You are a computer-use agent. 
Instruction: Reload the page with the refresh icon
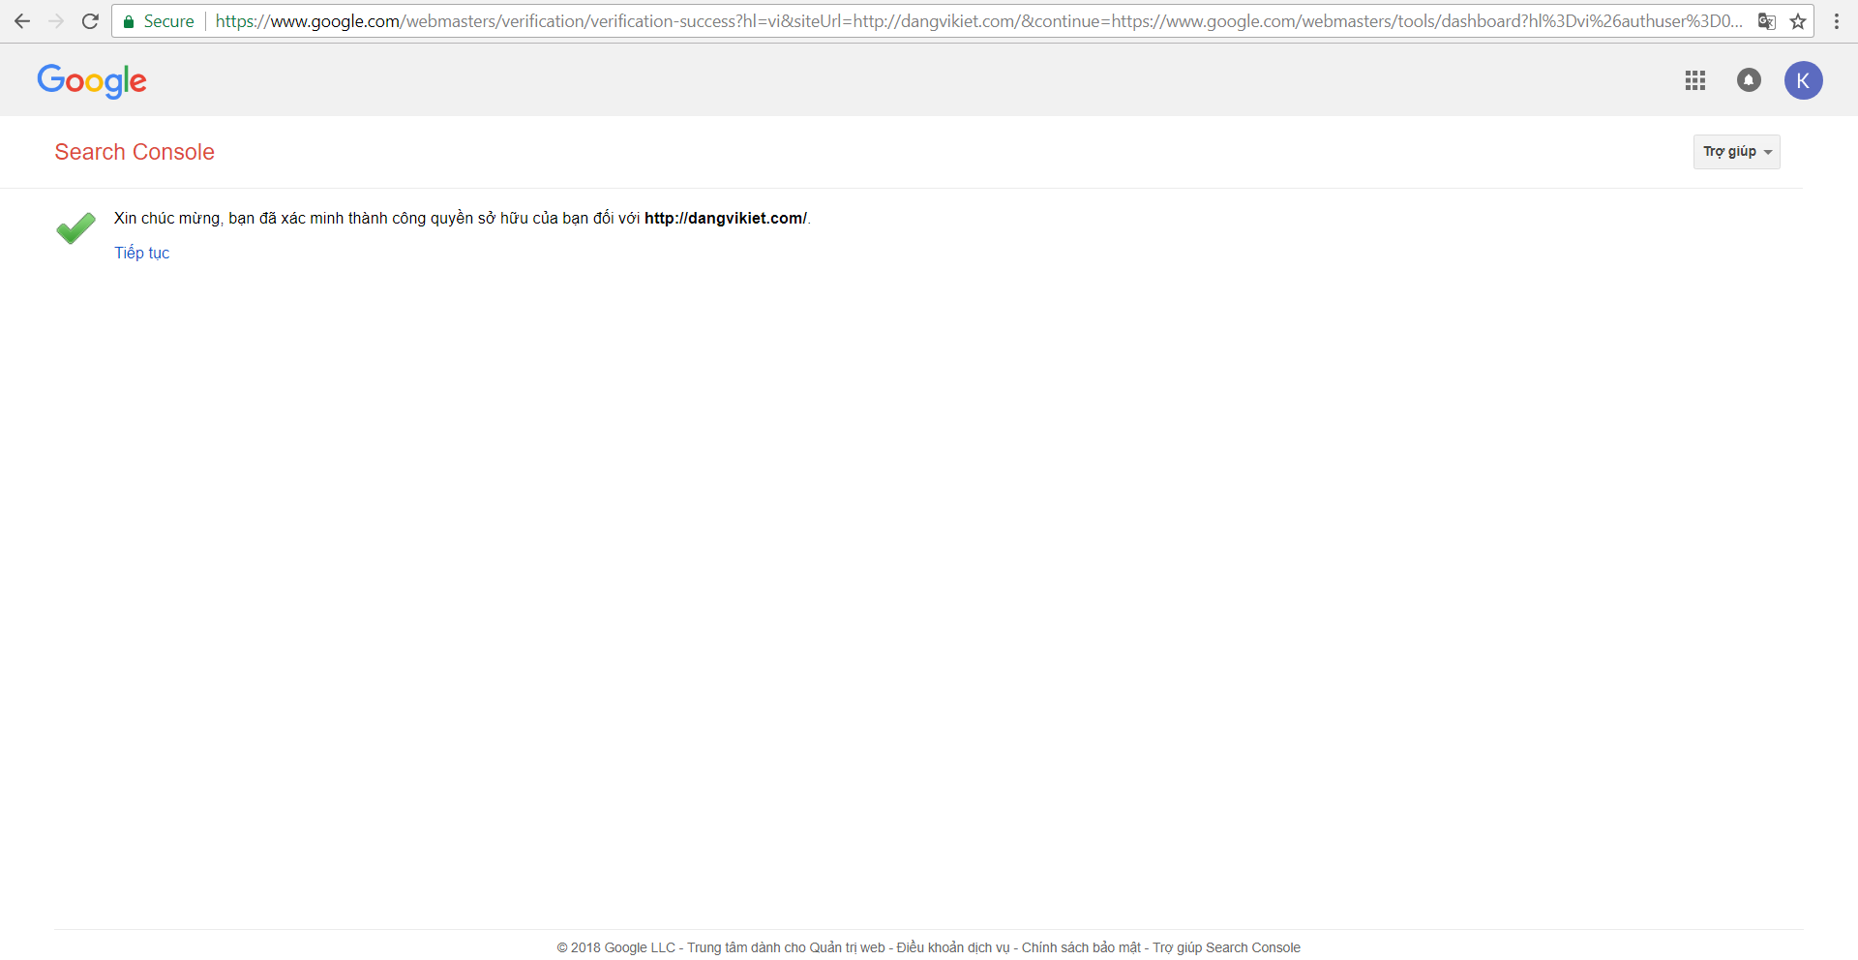(x=90, y=21)
